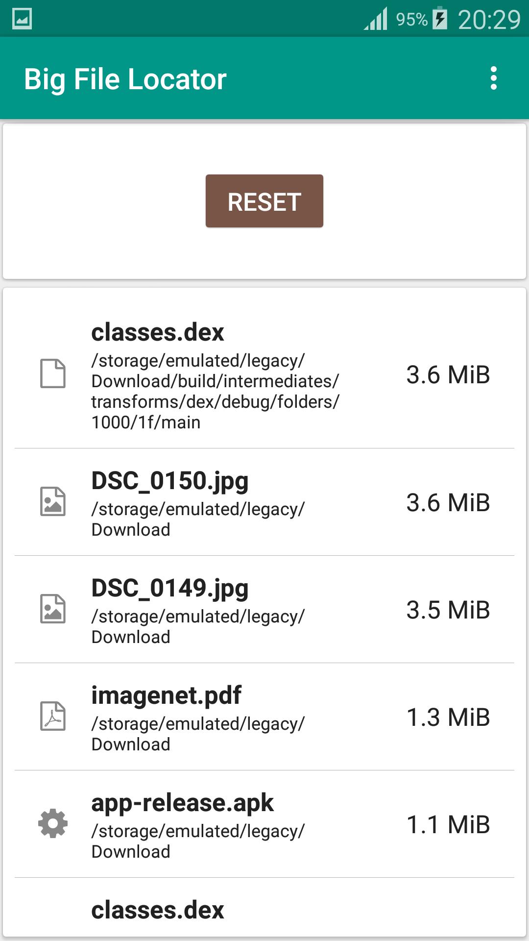Tap the gear icon for app-release.apk
Viewport: 529px width, 941px height.
(53, 823)
